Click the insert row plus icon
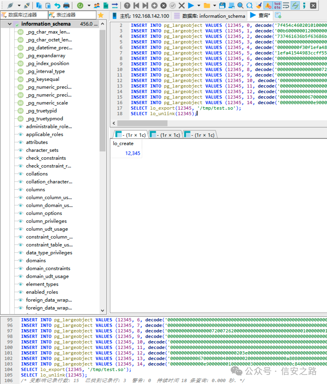The image size is (327, 384). (x=154, y=6)
